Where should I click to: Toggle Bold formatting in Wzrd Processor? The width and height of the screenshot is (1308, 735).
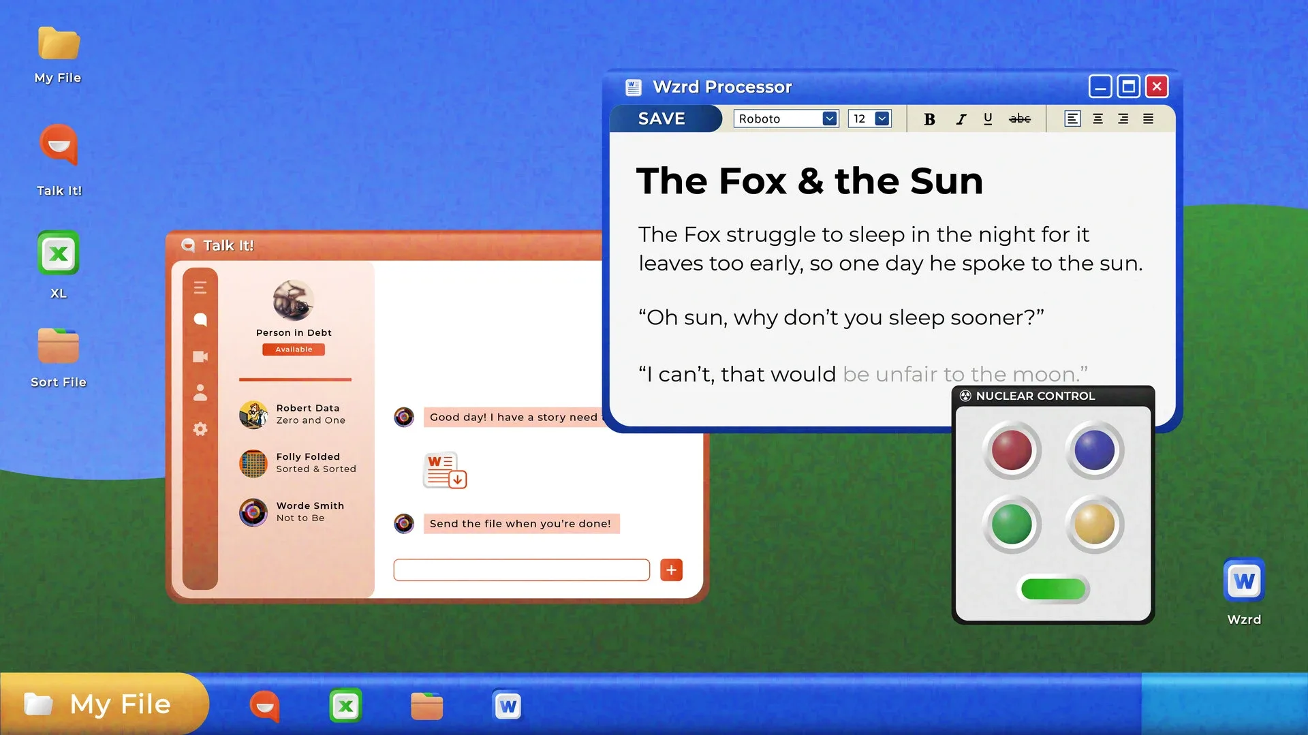coord(929,119)
